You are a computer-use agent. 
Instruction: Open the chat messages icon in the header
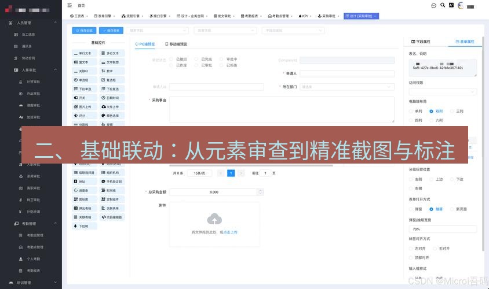pyautogui.click(x=433, y=6)
